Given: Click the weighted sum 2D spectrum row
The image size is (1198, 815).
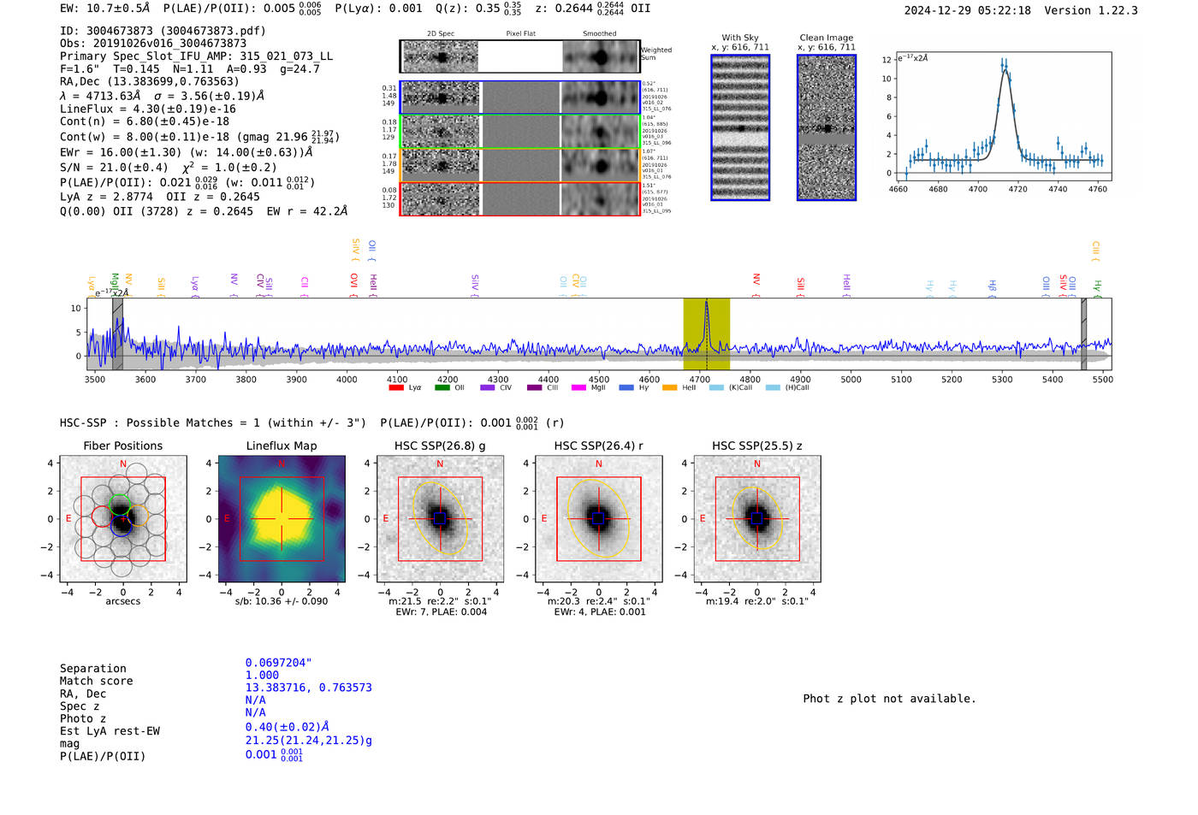Looking at the screenshot, I should pos(519,56).
